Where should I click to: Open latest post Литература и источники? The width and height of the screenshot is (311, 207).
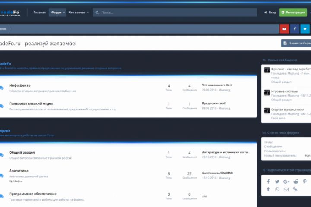[x=226, y=152]
